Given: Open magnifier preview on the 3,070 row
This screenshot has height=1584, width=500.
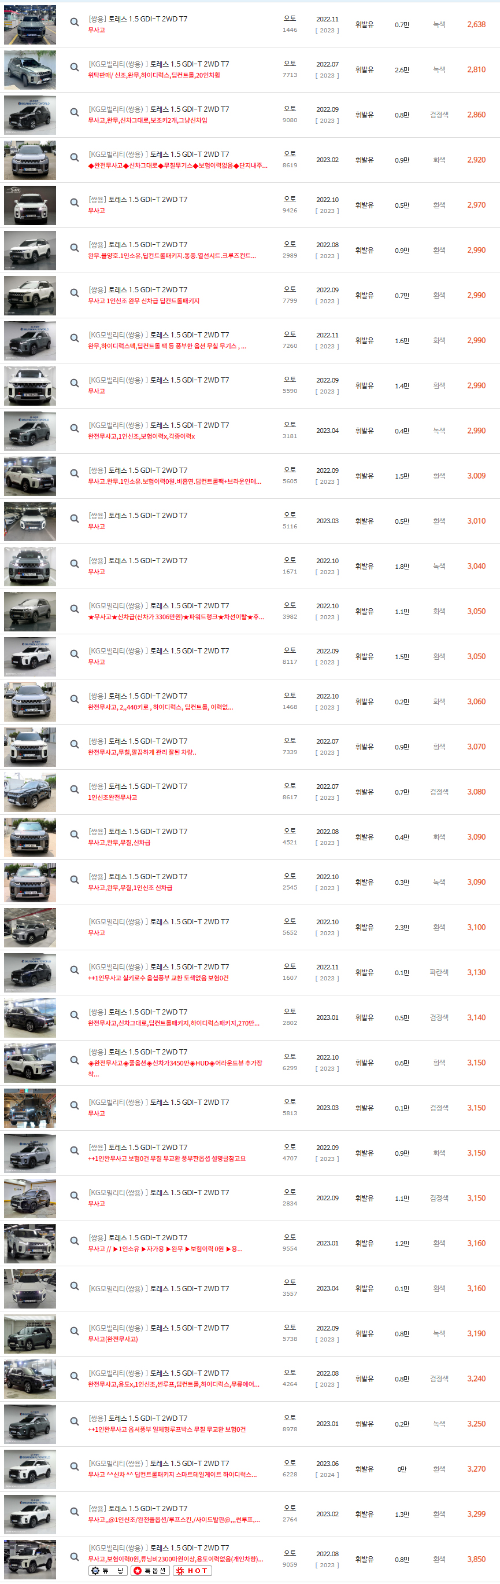Looking at the screenshot, I should pos(75,744).
